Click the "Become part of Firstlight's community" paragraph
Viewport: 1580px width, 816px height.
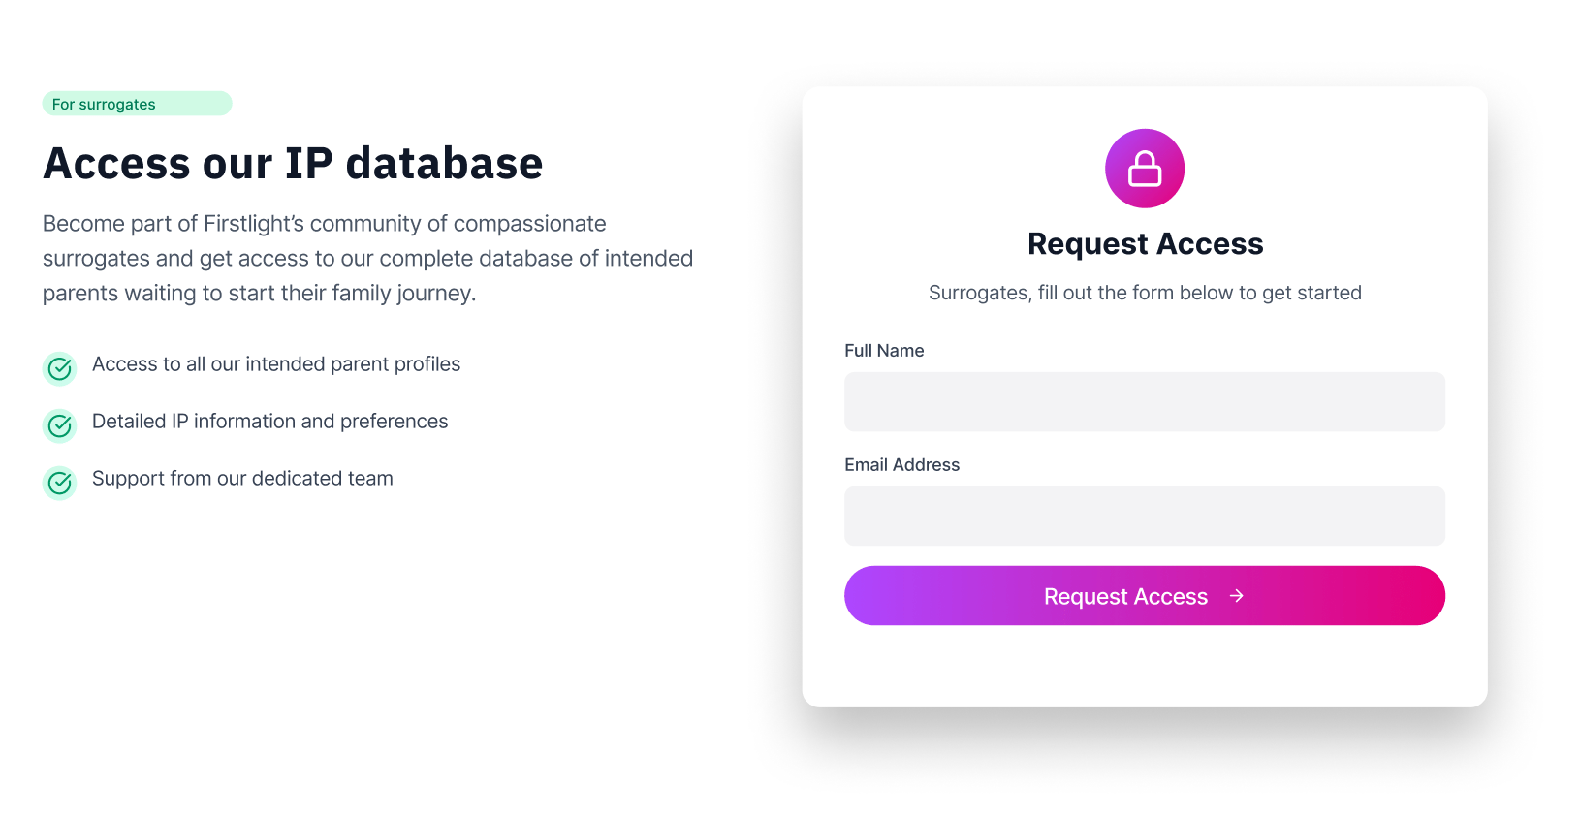click(x=367, y=259)
